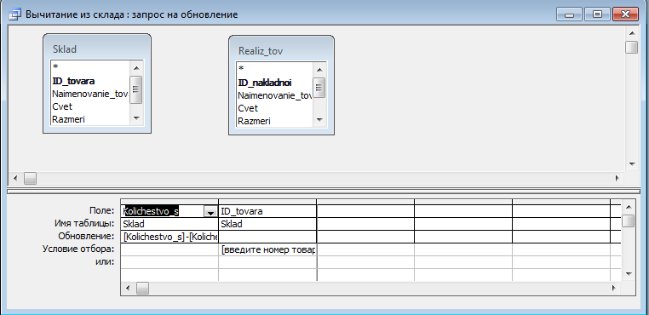Click scroll down arrow in Realiz_tov field list

pyautogui.click(x=319, y=120)
